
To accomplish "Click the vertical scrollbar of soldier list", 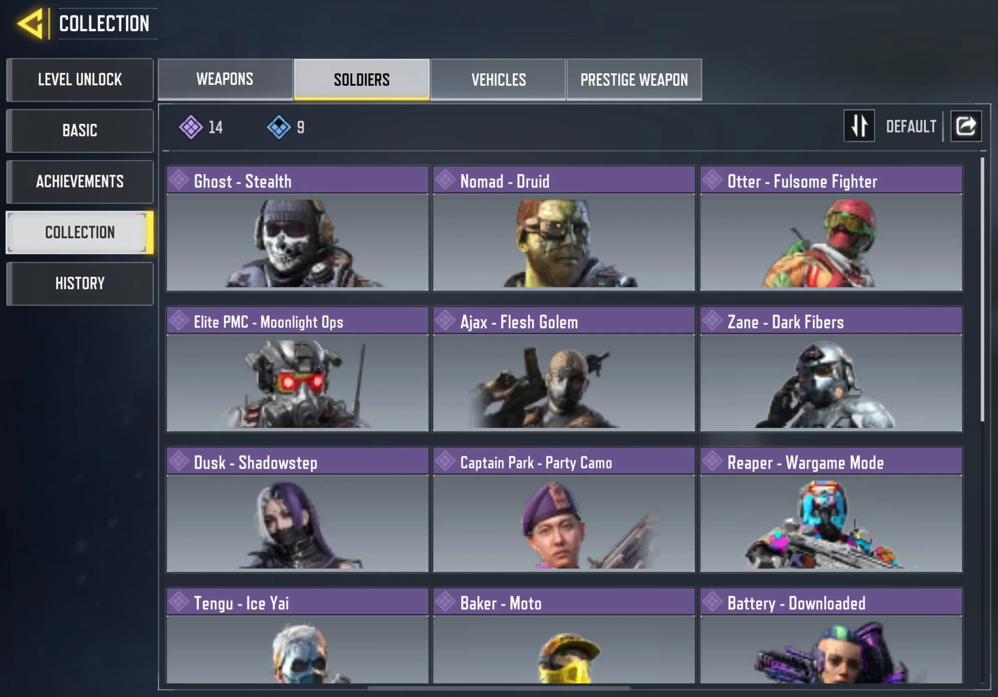I will point(982,289).
